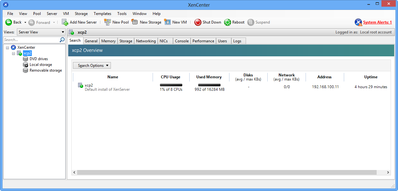This screenshot has width=398, height=191.
Task: Open the Search Options dropdown
Action: pos(92,66)
